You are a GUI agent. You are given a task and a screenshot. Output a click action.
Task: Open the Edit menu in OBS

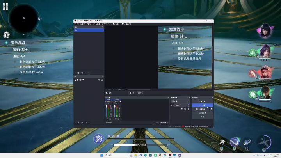tap(83, 24)
